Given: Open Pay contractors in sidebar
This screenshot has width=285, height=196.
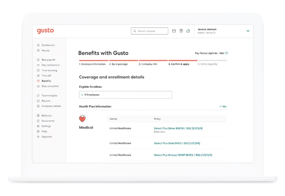Looking at the screenshot, I should coord(51,65).
